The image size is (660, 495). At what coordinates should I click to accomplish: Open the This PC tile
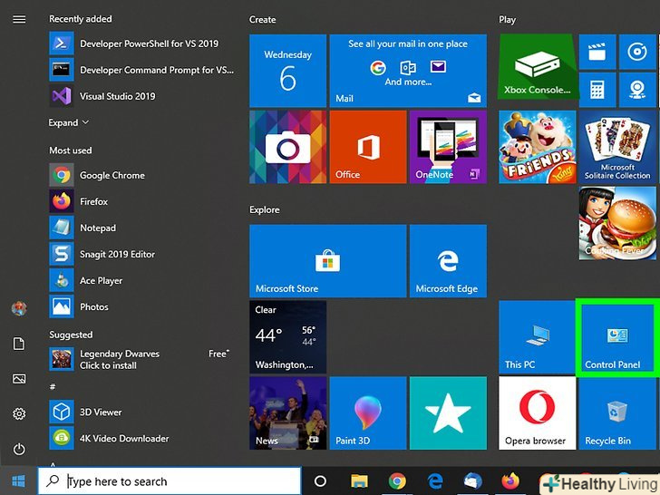click(536, 339)
